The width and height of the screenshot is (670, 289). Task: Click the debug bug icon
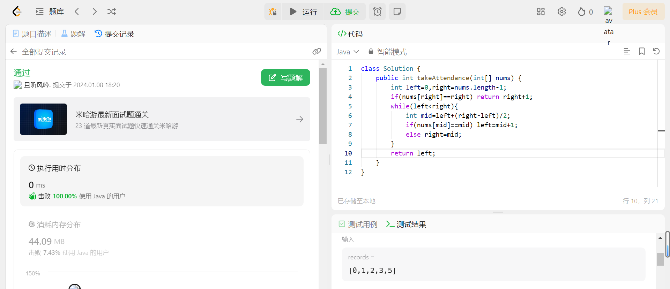(273, 12)
